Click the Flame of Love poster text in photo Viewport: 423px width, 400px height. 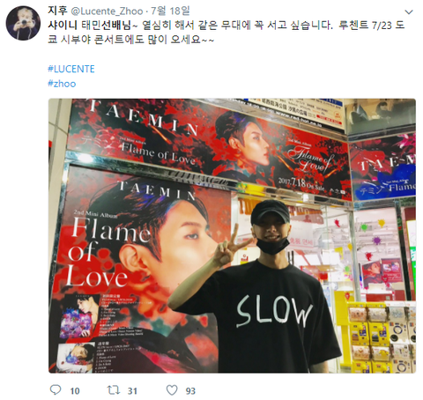coord(108,253)
